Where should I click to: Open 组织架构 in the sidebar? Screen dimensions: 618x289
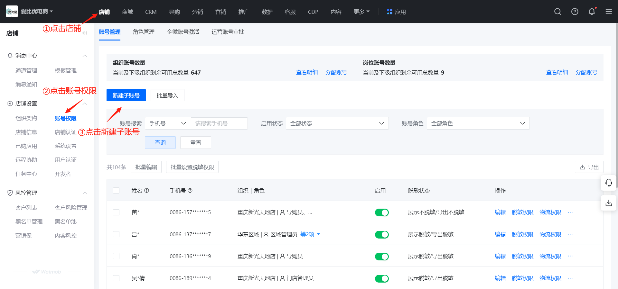pyautogui.click(x=26, y=118)
